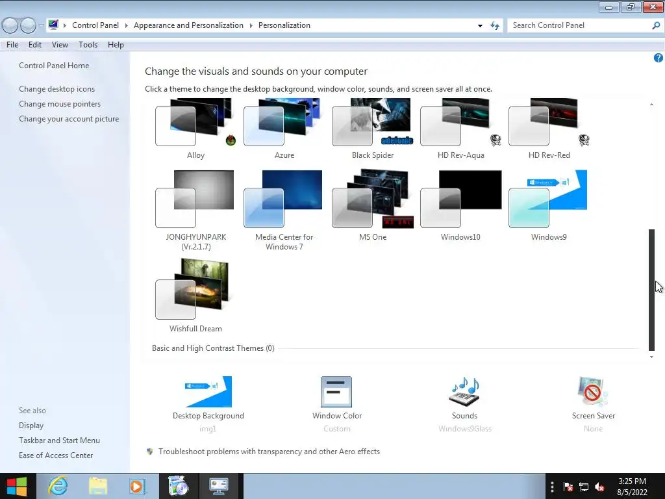
Task: Apply the HD Rev-Red theme
Action: pos(549,129)
